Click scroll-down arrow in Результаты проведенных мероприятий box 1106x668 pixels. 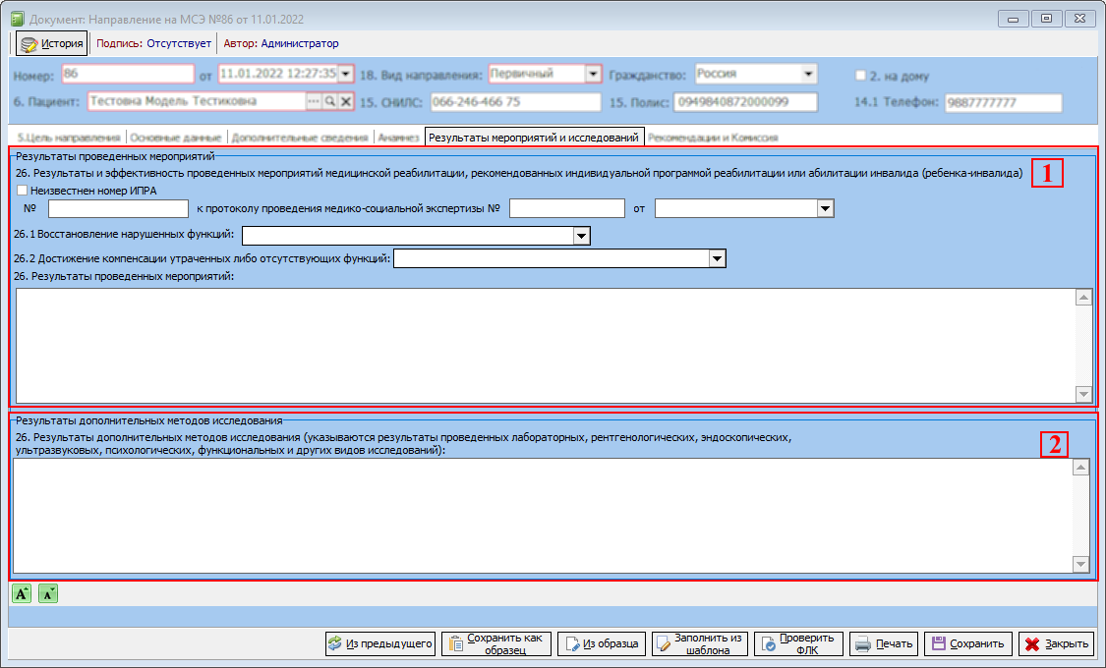point(1084,394)
